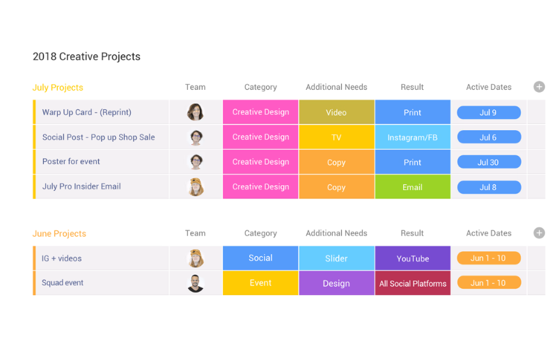Open the Event category label for Squad event

click(x=260, y=283)
